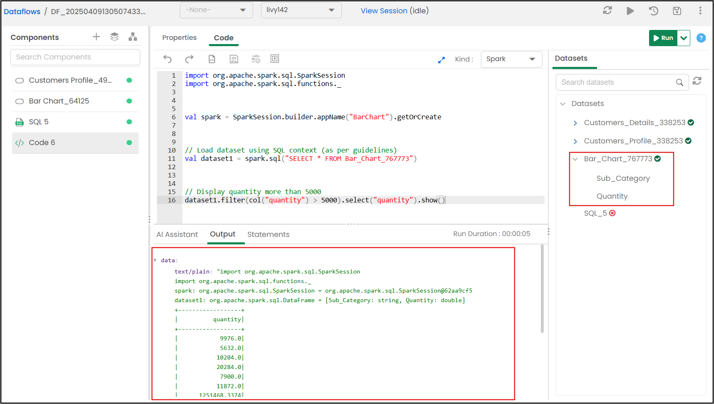Click the run history clock icon

[654, 11]
